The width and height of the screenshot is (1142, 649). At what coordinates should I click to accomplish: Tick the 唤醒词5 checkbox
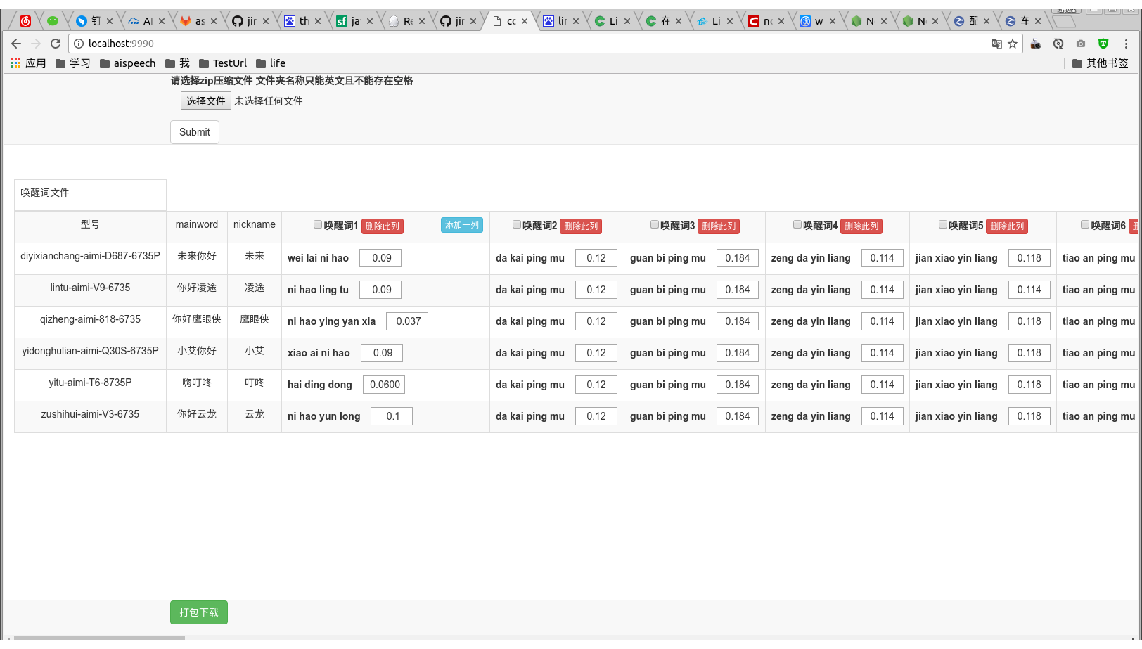(943, 225)
